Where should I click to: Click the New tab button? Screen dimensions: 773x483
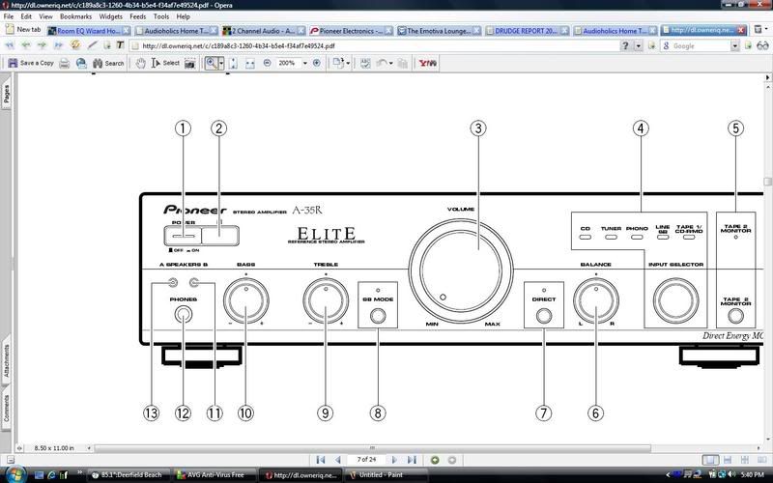[23, 30]
